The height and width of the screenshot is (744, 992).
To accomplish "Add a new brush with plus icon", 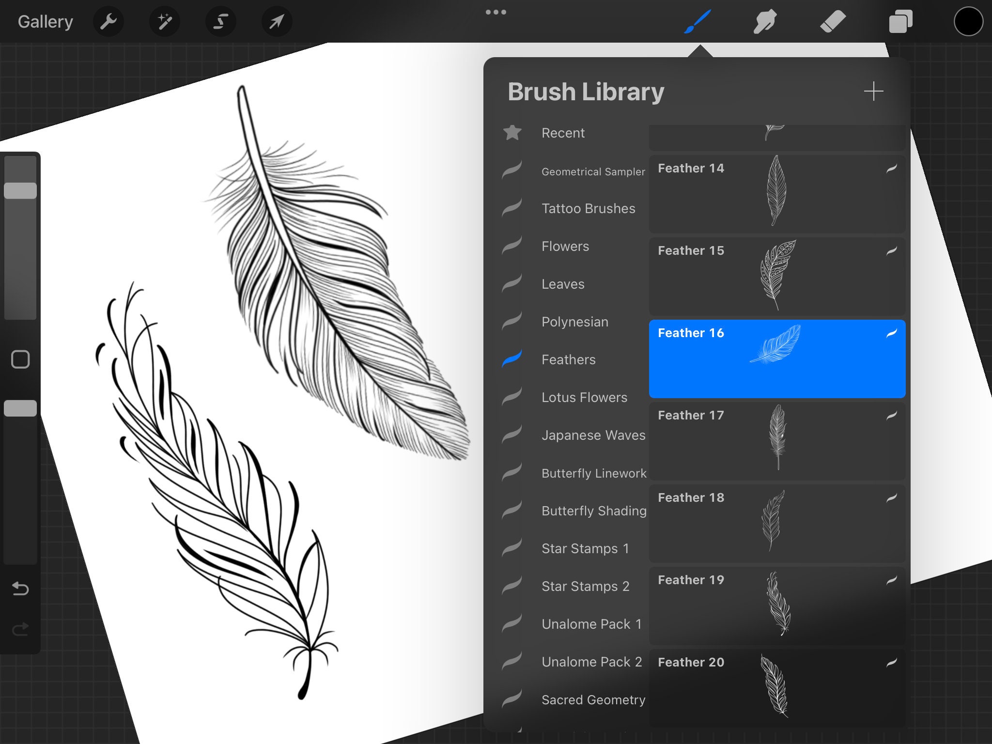I will coord(873,91).
